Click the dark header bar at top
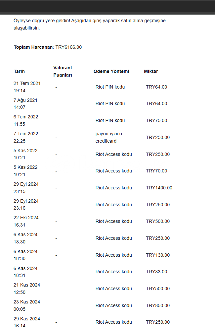 (107, 7)
